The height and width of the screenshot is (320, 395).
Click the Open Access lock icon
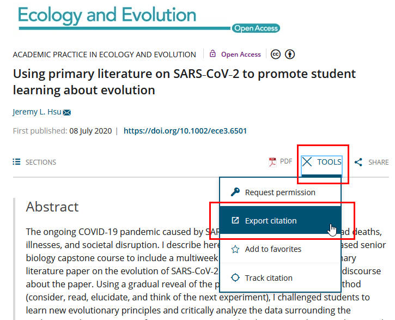214,54
